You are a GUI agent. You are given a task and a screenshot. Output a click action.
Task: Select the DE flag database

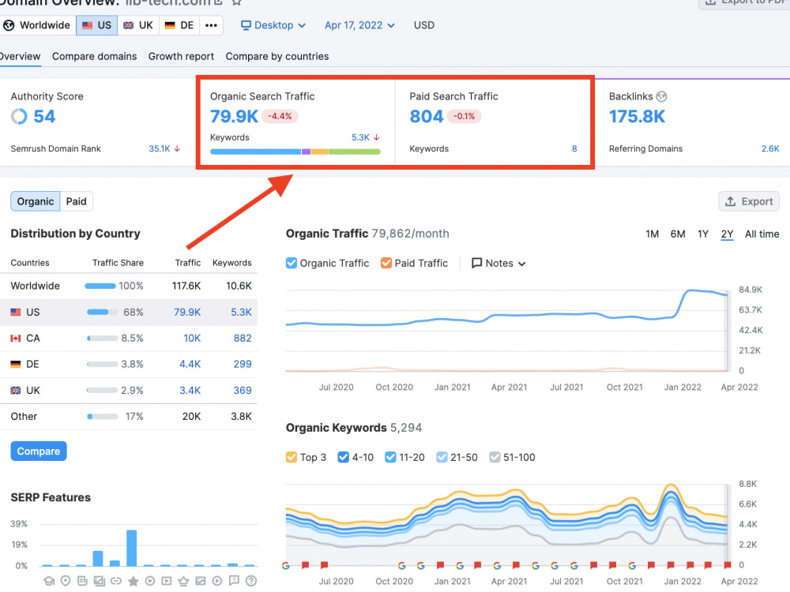179,25
